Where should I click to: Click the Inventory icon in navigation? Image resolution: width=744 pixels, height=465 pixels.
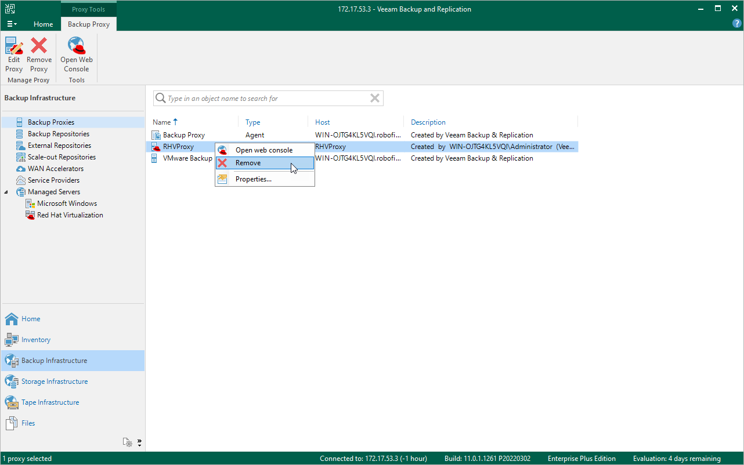12,340
